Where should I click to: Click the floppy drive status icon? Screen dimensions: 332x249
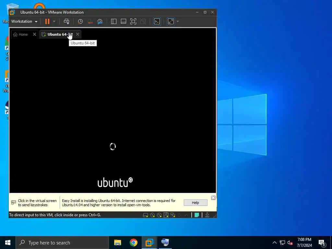click(x=166, y=215)
